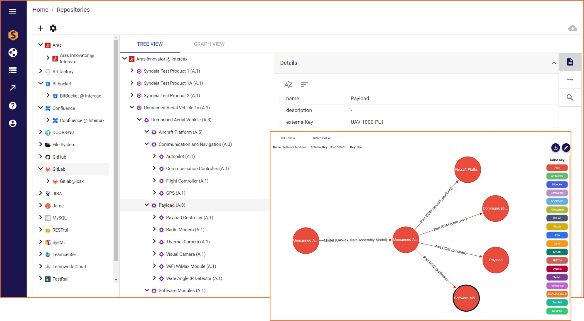
Task: Click the Syndeia color key swatch
Action: 557,269
